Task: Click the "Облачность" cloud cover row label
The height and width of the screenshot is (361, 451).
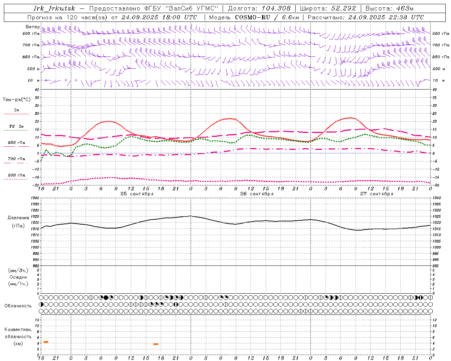Action: pos(18,306)
